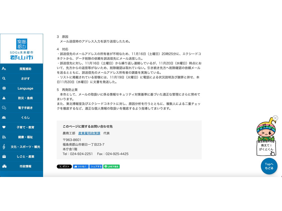Click the people icon for くらし

tap(4, 117)
